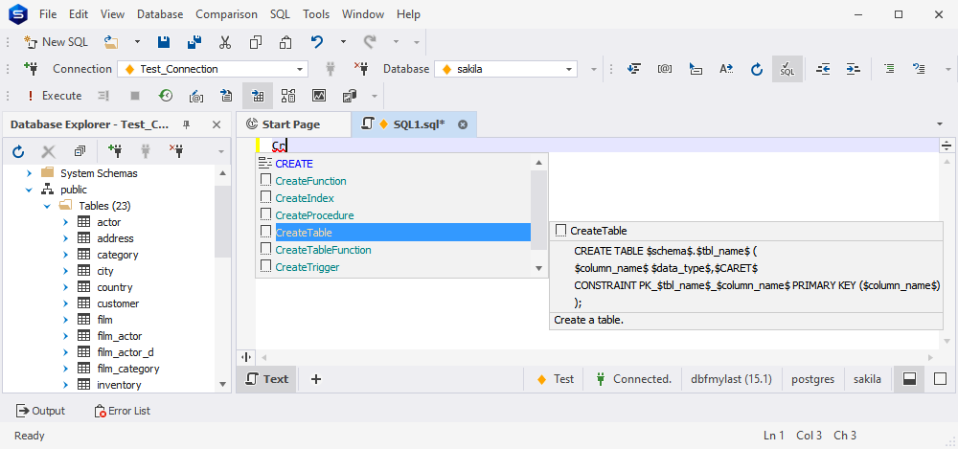The height and width of the screenshot is (449, 958).
Task: Open the File menu
Action: tap(48, 14)
